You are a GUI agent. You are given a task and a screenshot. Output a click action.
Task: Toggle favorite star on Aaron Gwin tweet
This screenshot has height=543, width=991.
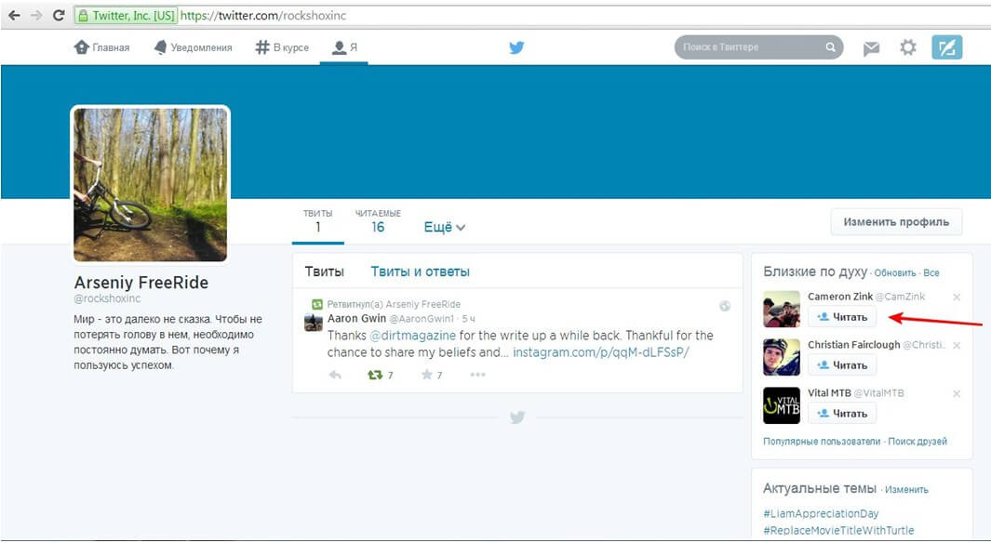(427, 375)
